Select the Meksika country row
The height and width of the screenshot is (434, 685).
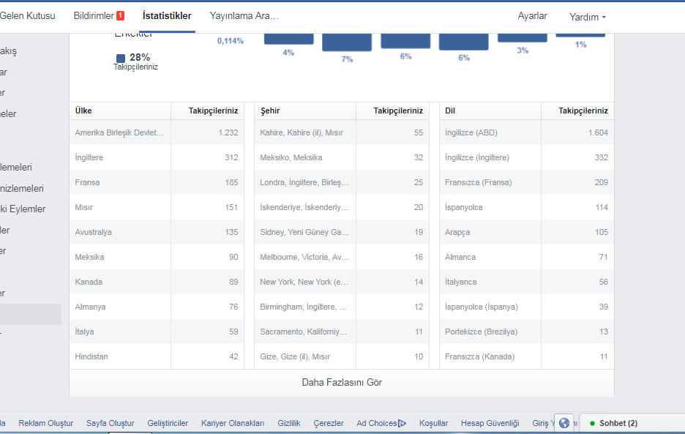pos(157,257)
